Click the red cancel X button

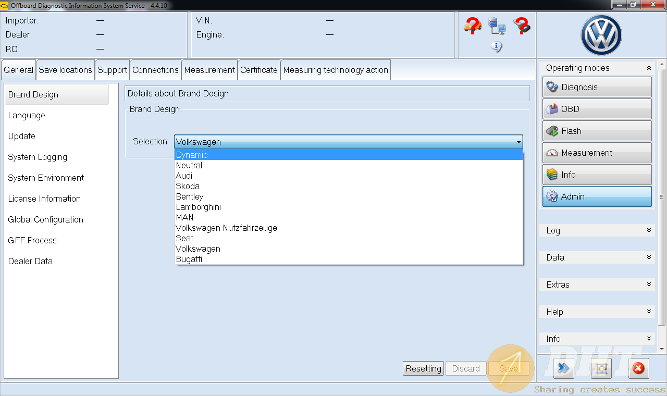coord(638,368)
